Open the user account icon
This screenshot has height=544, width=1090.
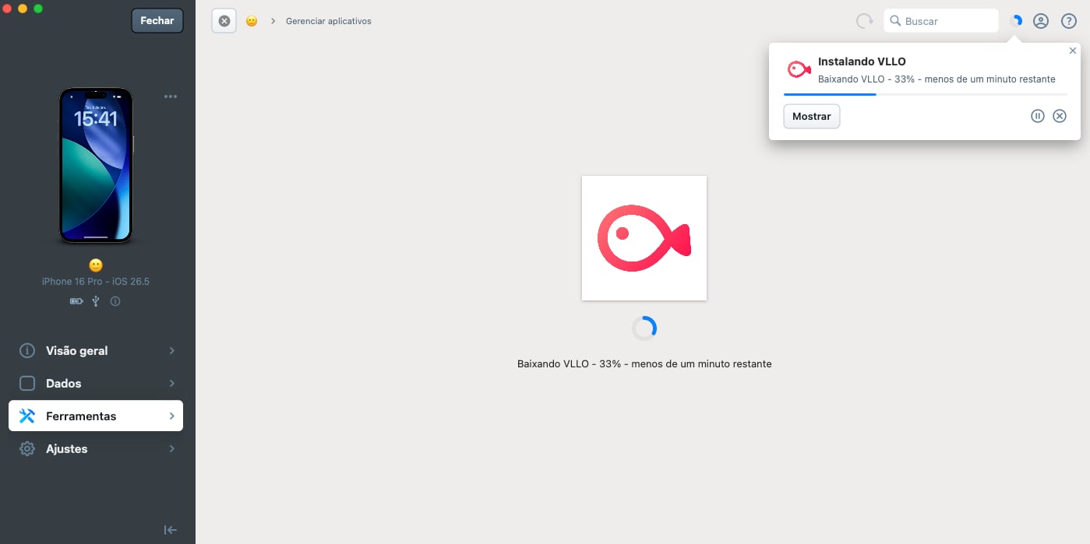coord(1041,21)
